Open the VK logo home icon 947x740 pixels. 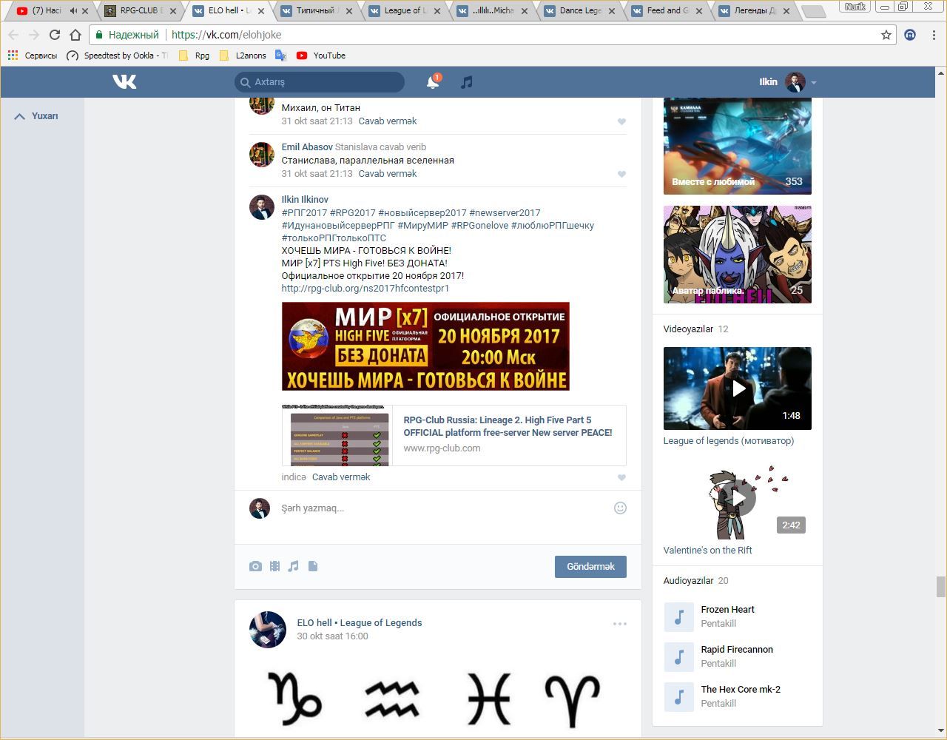coord(124,81)
